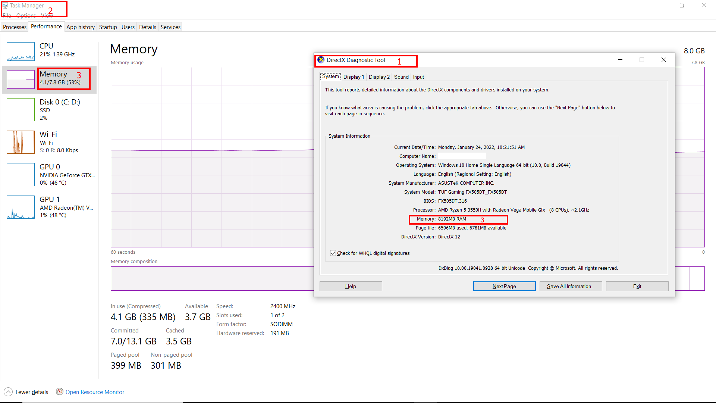
Task: Click the 2400 MHz speed value
Action: click(x=283, y=306)
